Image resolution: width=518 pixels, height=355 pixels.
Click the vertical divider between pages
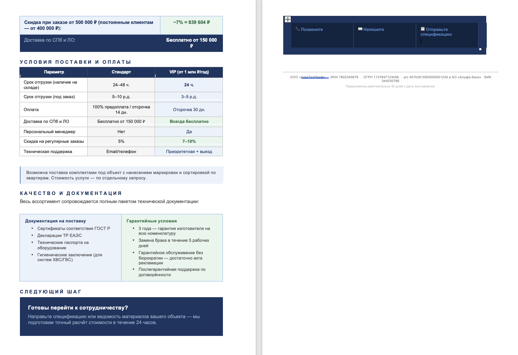point(259,177)
